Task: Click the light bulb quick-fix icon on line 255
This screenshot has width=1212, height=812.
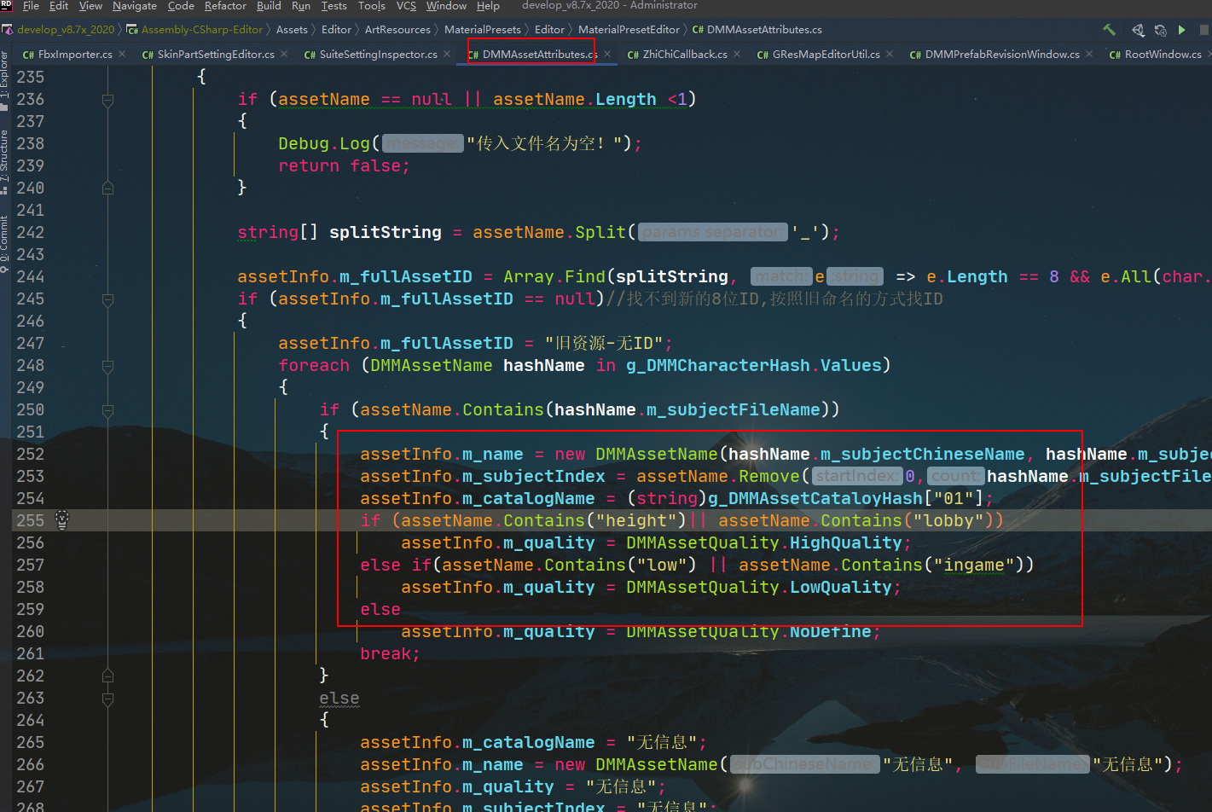Action: pyautogui.click(x=62, y=519)
